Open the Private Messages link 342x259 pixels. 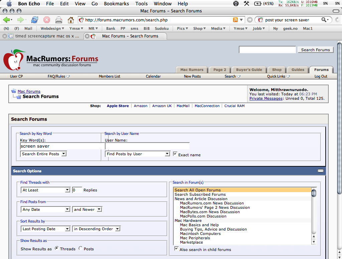(266, 98)
